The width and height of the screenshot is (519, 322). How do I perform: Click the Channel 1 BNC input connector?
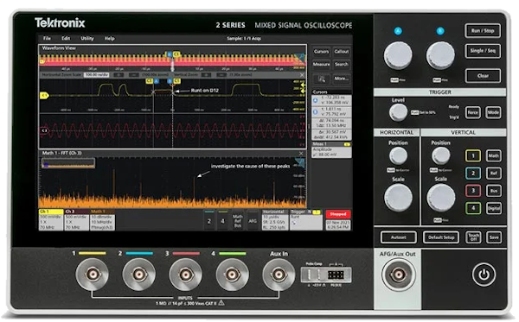point(92,275)
